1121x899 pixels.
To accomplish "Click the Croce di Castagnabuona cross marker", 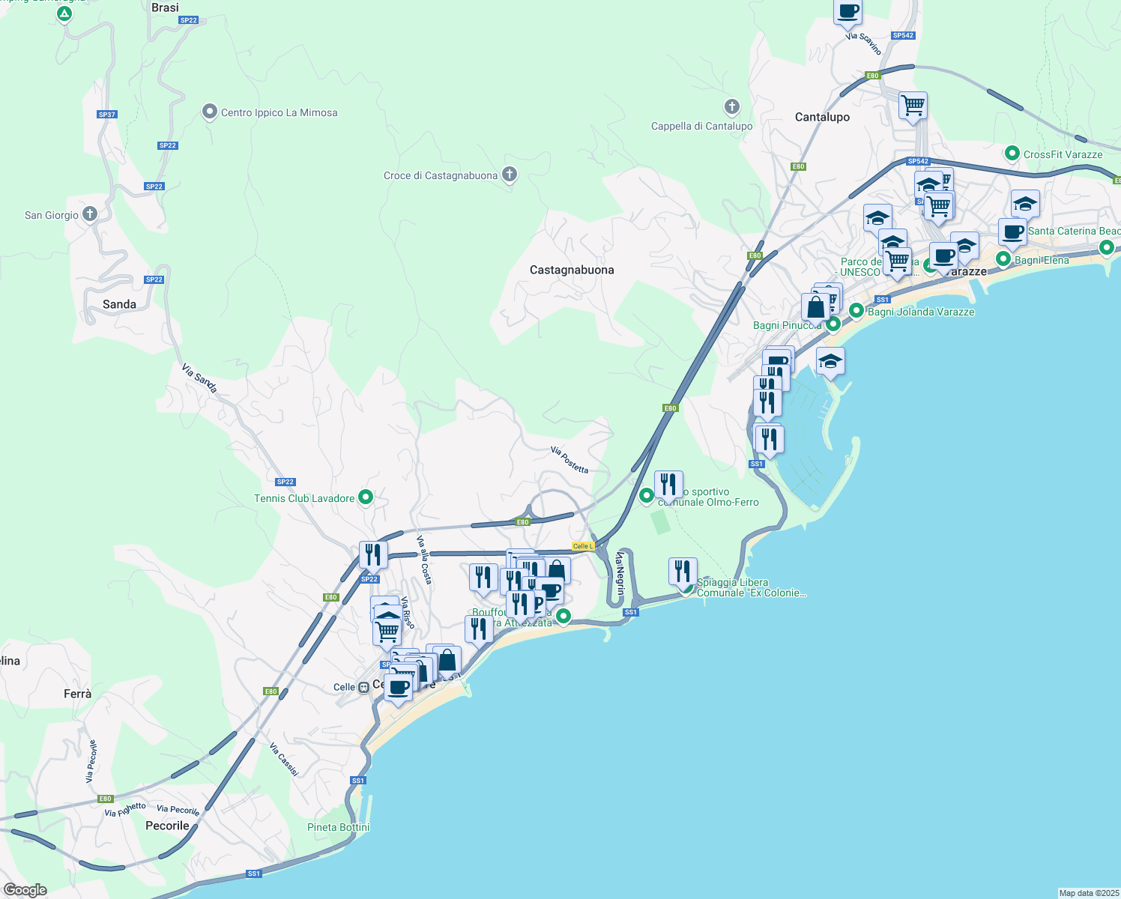I will point(509,174).
